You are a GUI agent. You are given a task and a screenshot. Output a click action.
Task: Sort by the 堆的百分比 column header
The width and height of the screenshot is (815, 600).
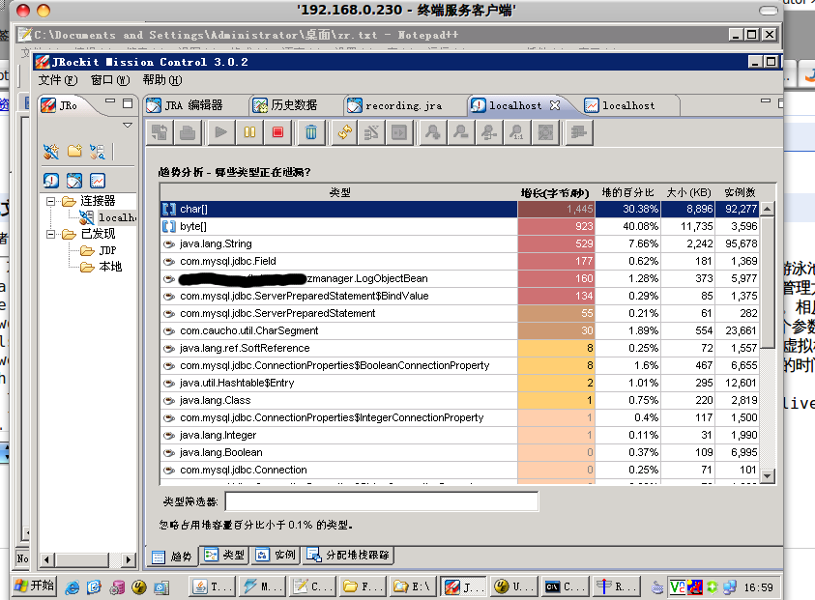tap(627, 192)
